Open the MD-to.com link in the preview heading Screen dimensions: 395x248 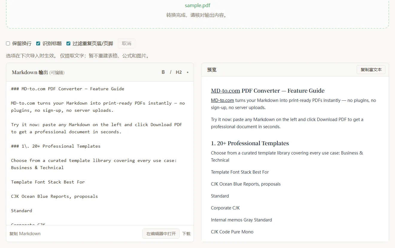pyautogui.click(x=226, y=91)
